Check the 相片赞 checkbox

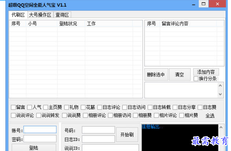tap(182, 115)
